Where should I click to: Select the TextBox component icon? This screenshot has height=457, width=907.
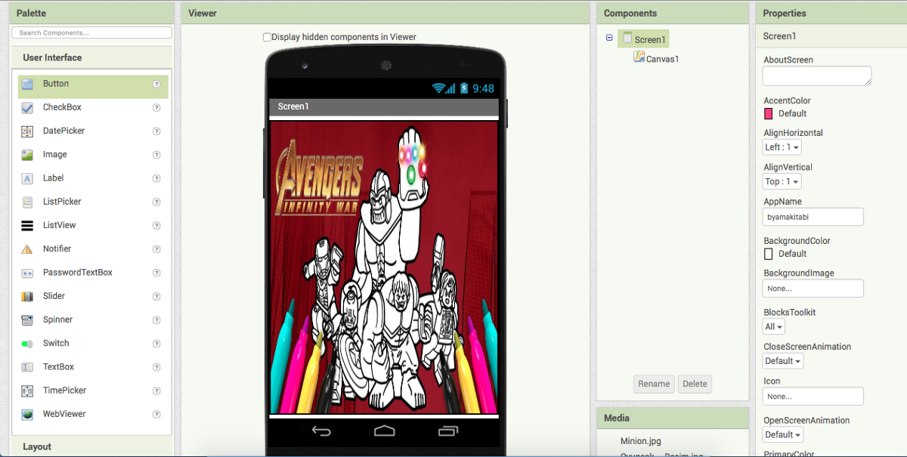pos(27,367)
